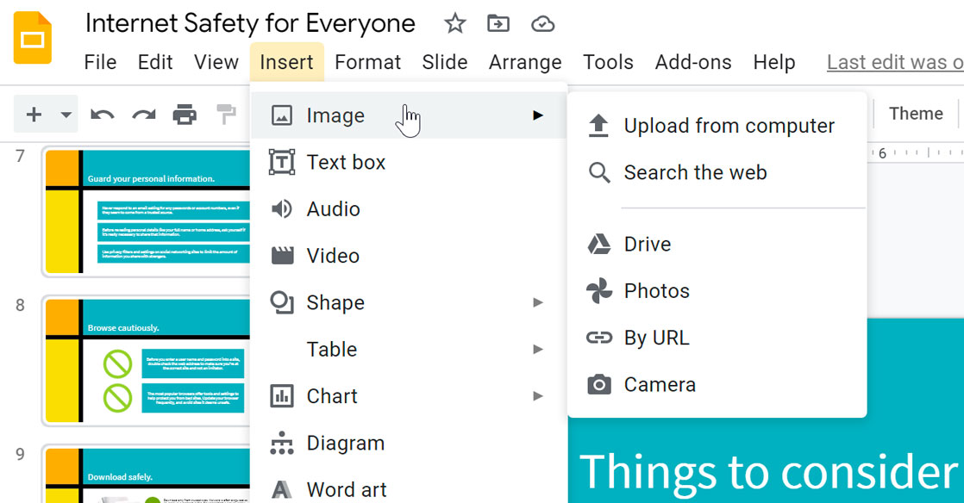Image resolution: width=964 pixels, height=503 pixels.
Task: Open the Tools menu
Action: point(608,62)
